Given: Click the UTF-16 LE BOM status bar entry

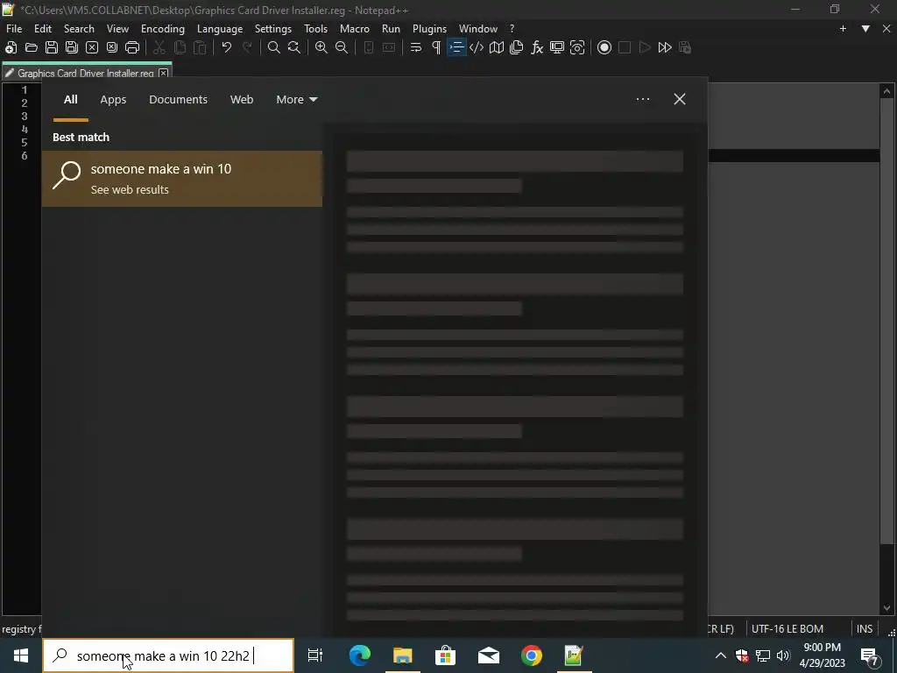Looking at the screenshot, I should 788,629.
